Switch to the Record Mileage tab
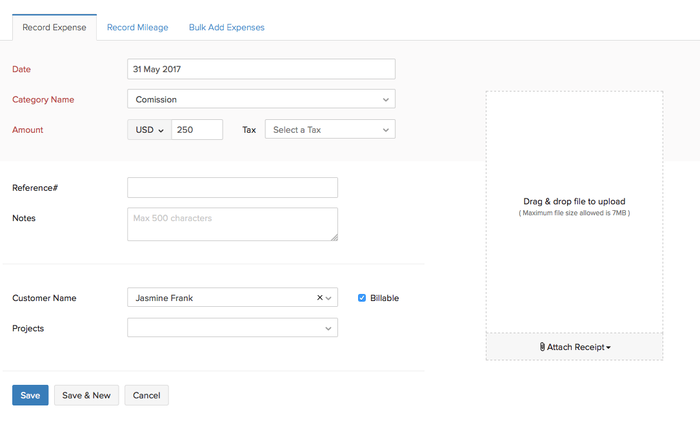Viewport: 700px width, 448px height. click(x=137, y=27)
